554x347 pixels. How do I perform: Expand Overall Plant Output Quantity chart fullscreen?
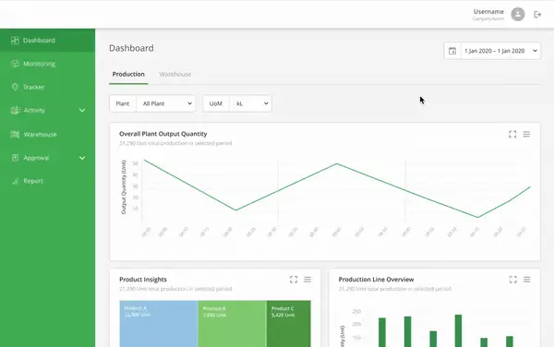coord(512,134)
